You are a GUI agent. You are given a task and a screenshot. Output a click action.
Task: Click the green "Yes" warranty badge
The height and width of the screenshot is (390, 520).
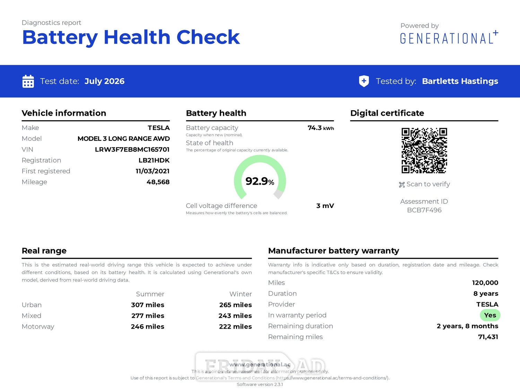490,315
